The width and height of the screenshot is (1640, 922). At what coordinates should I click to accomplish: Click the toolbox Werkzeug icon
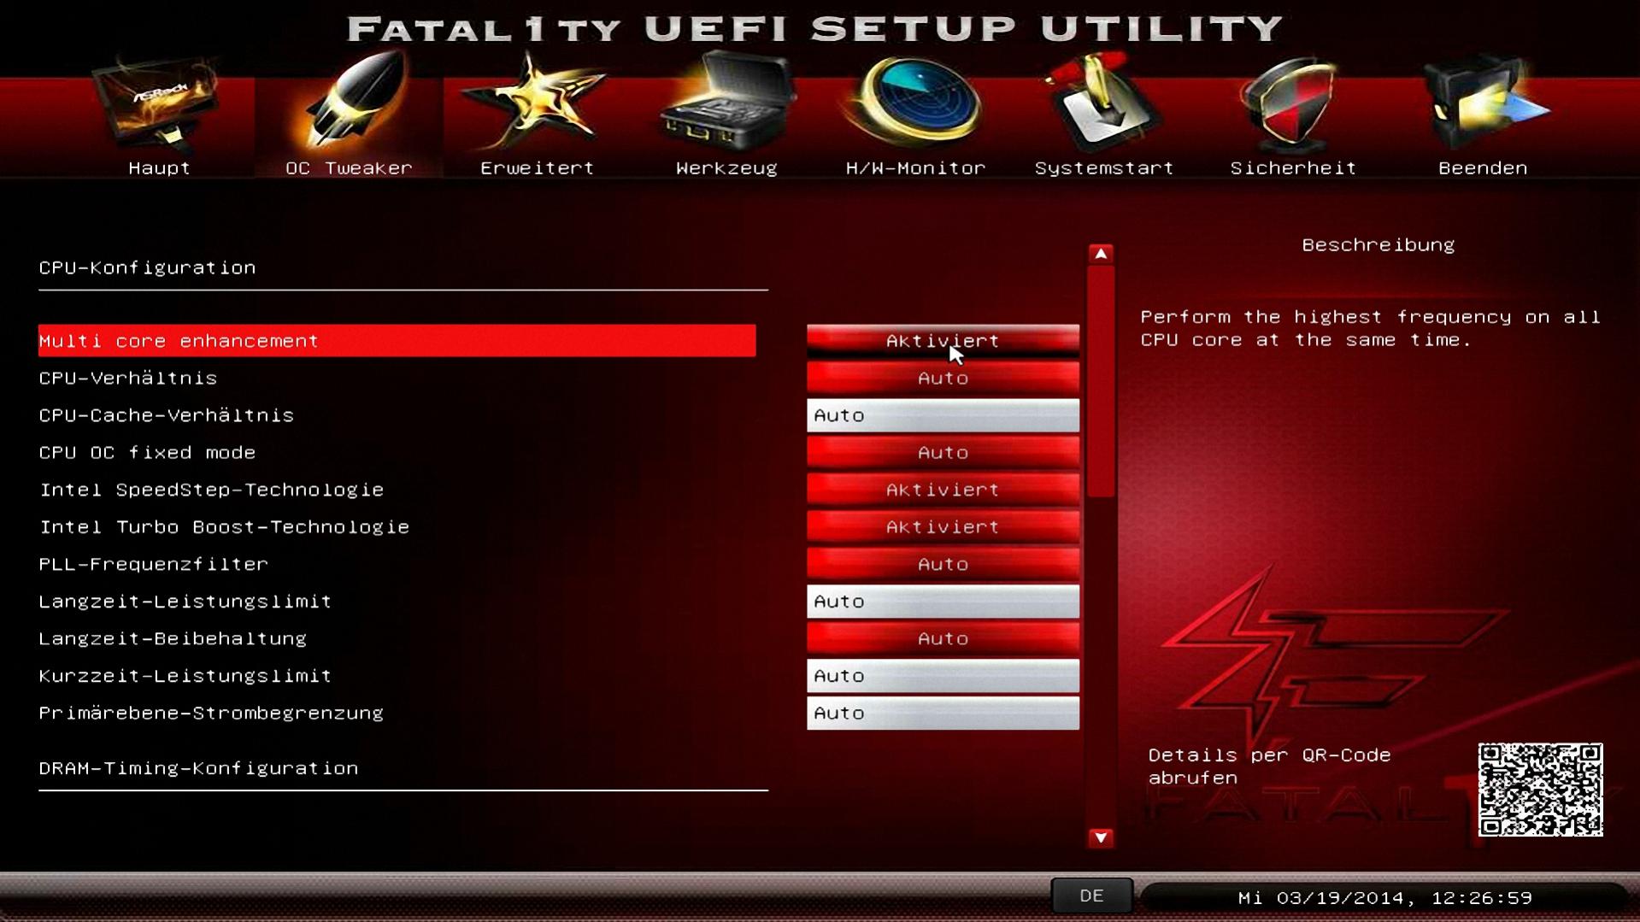[x=726, y=101]
